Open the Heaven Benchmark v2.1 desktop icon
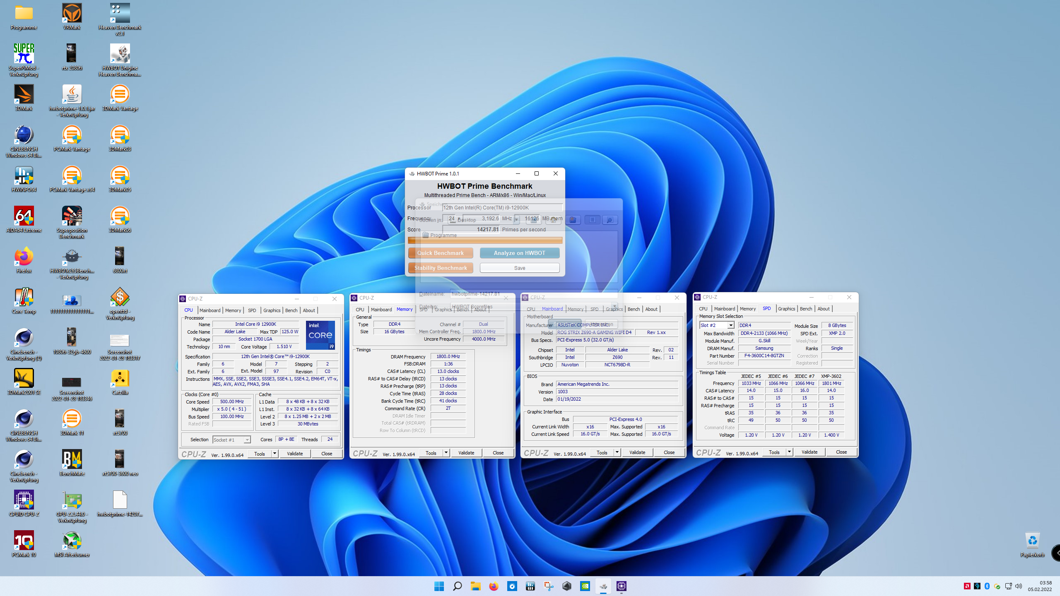 coord(120,19)
